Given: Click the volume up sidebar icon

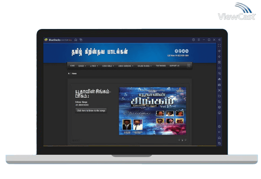Looking at the screenshot, I should [x=219, y=51].
